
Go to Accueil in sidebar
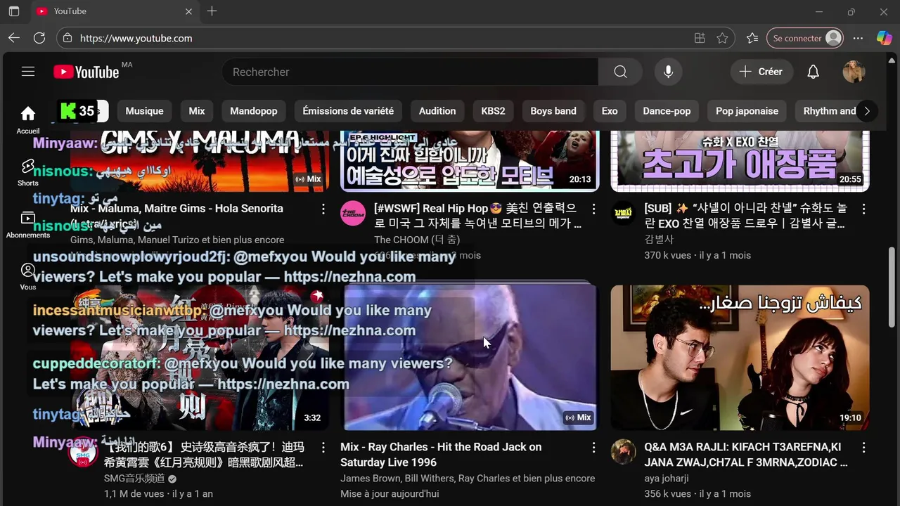[x=28, y=118]
